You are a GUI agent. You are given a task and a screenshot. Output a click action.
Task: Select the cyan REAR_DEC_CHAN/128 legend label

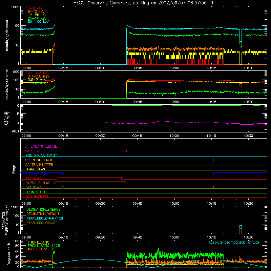[45, 218]
